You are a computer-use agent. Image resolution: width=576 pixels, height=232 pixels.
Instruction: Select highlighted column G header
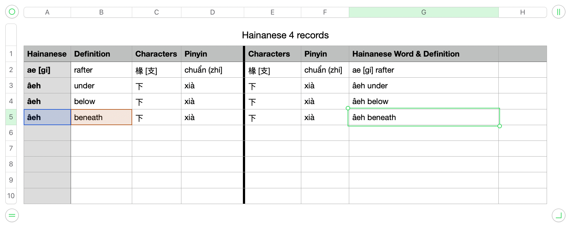point(424,12)
